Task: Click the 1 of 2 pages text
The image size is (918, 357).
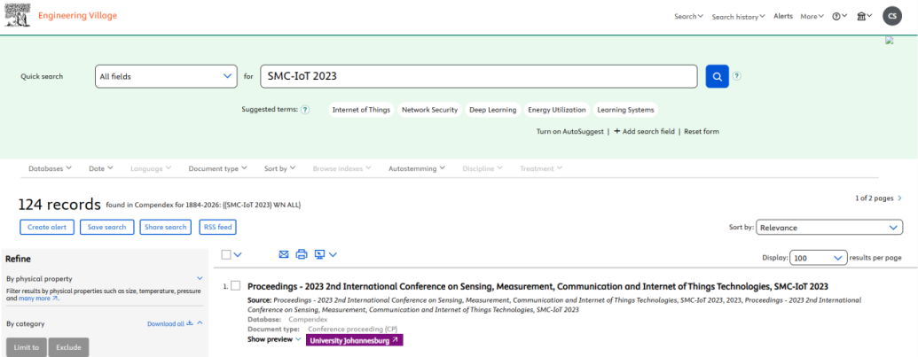Action: point(874,198)
